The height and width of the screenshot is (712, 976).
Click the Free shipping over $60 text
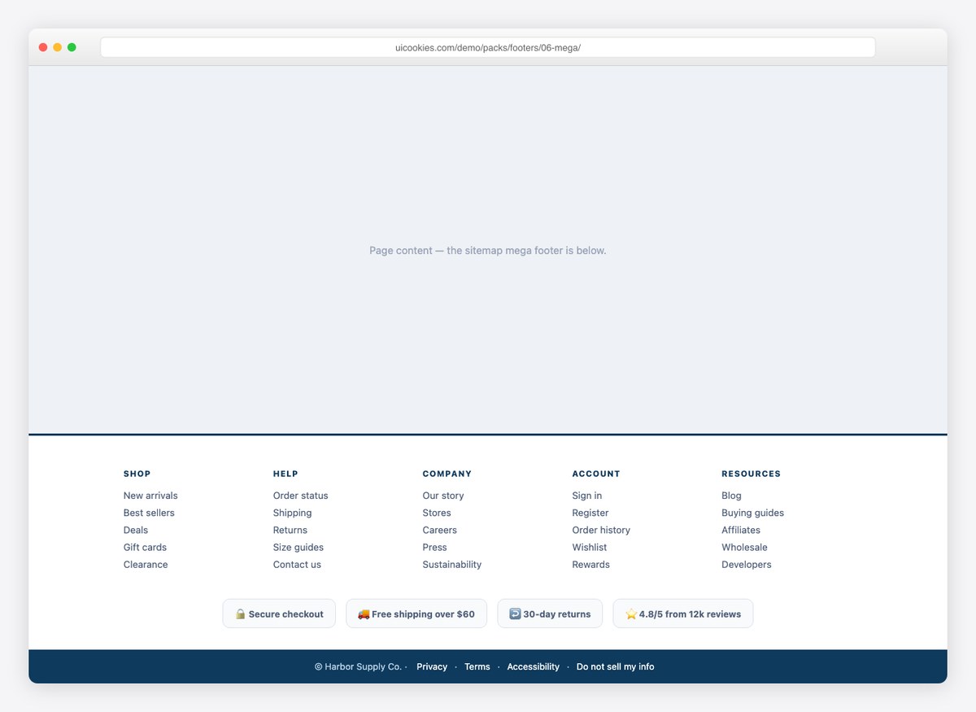[x=423, y=614]
